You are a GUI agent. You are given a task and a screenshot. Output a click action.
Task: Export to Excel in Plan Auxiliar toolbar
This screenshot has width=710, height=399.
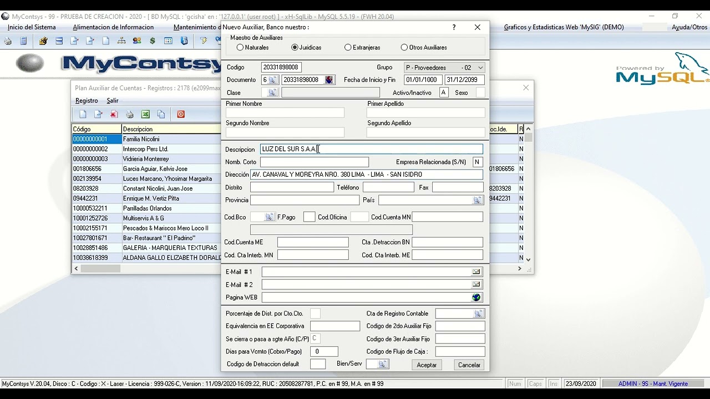(145, 114)
